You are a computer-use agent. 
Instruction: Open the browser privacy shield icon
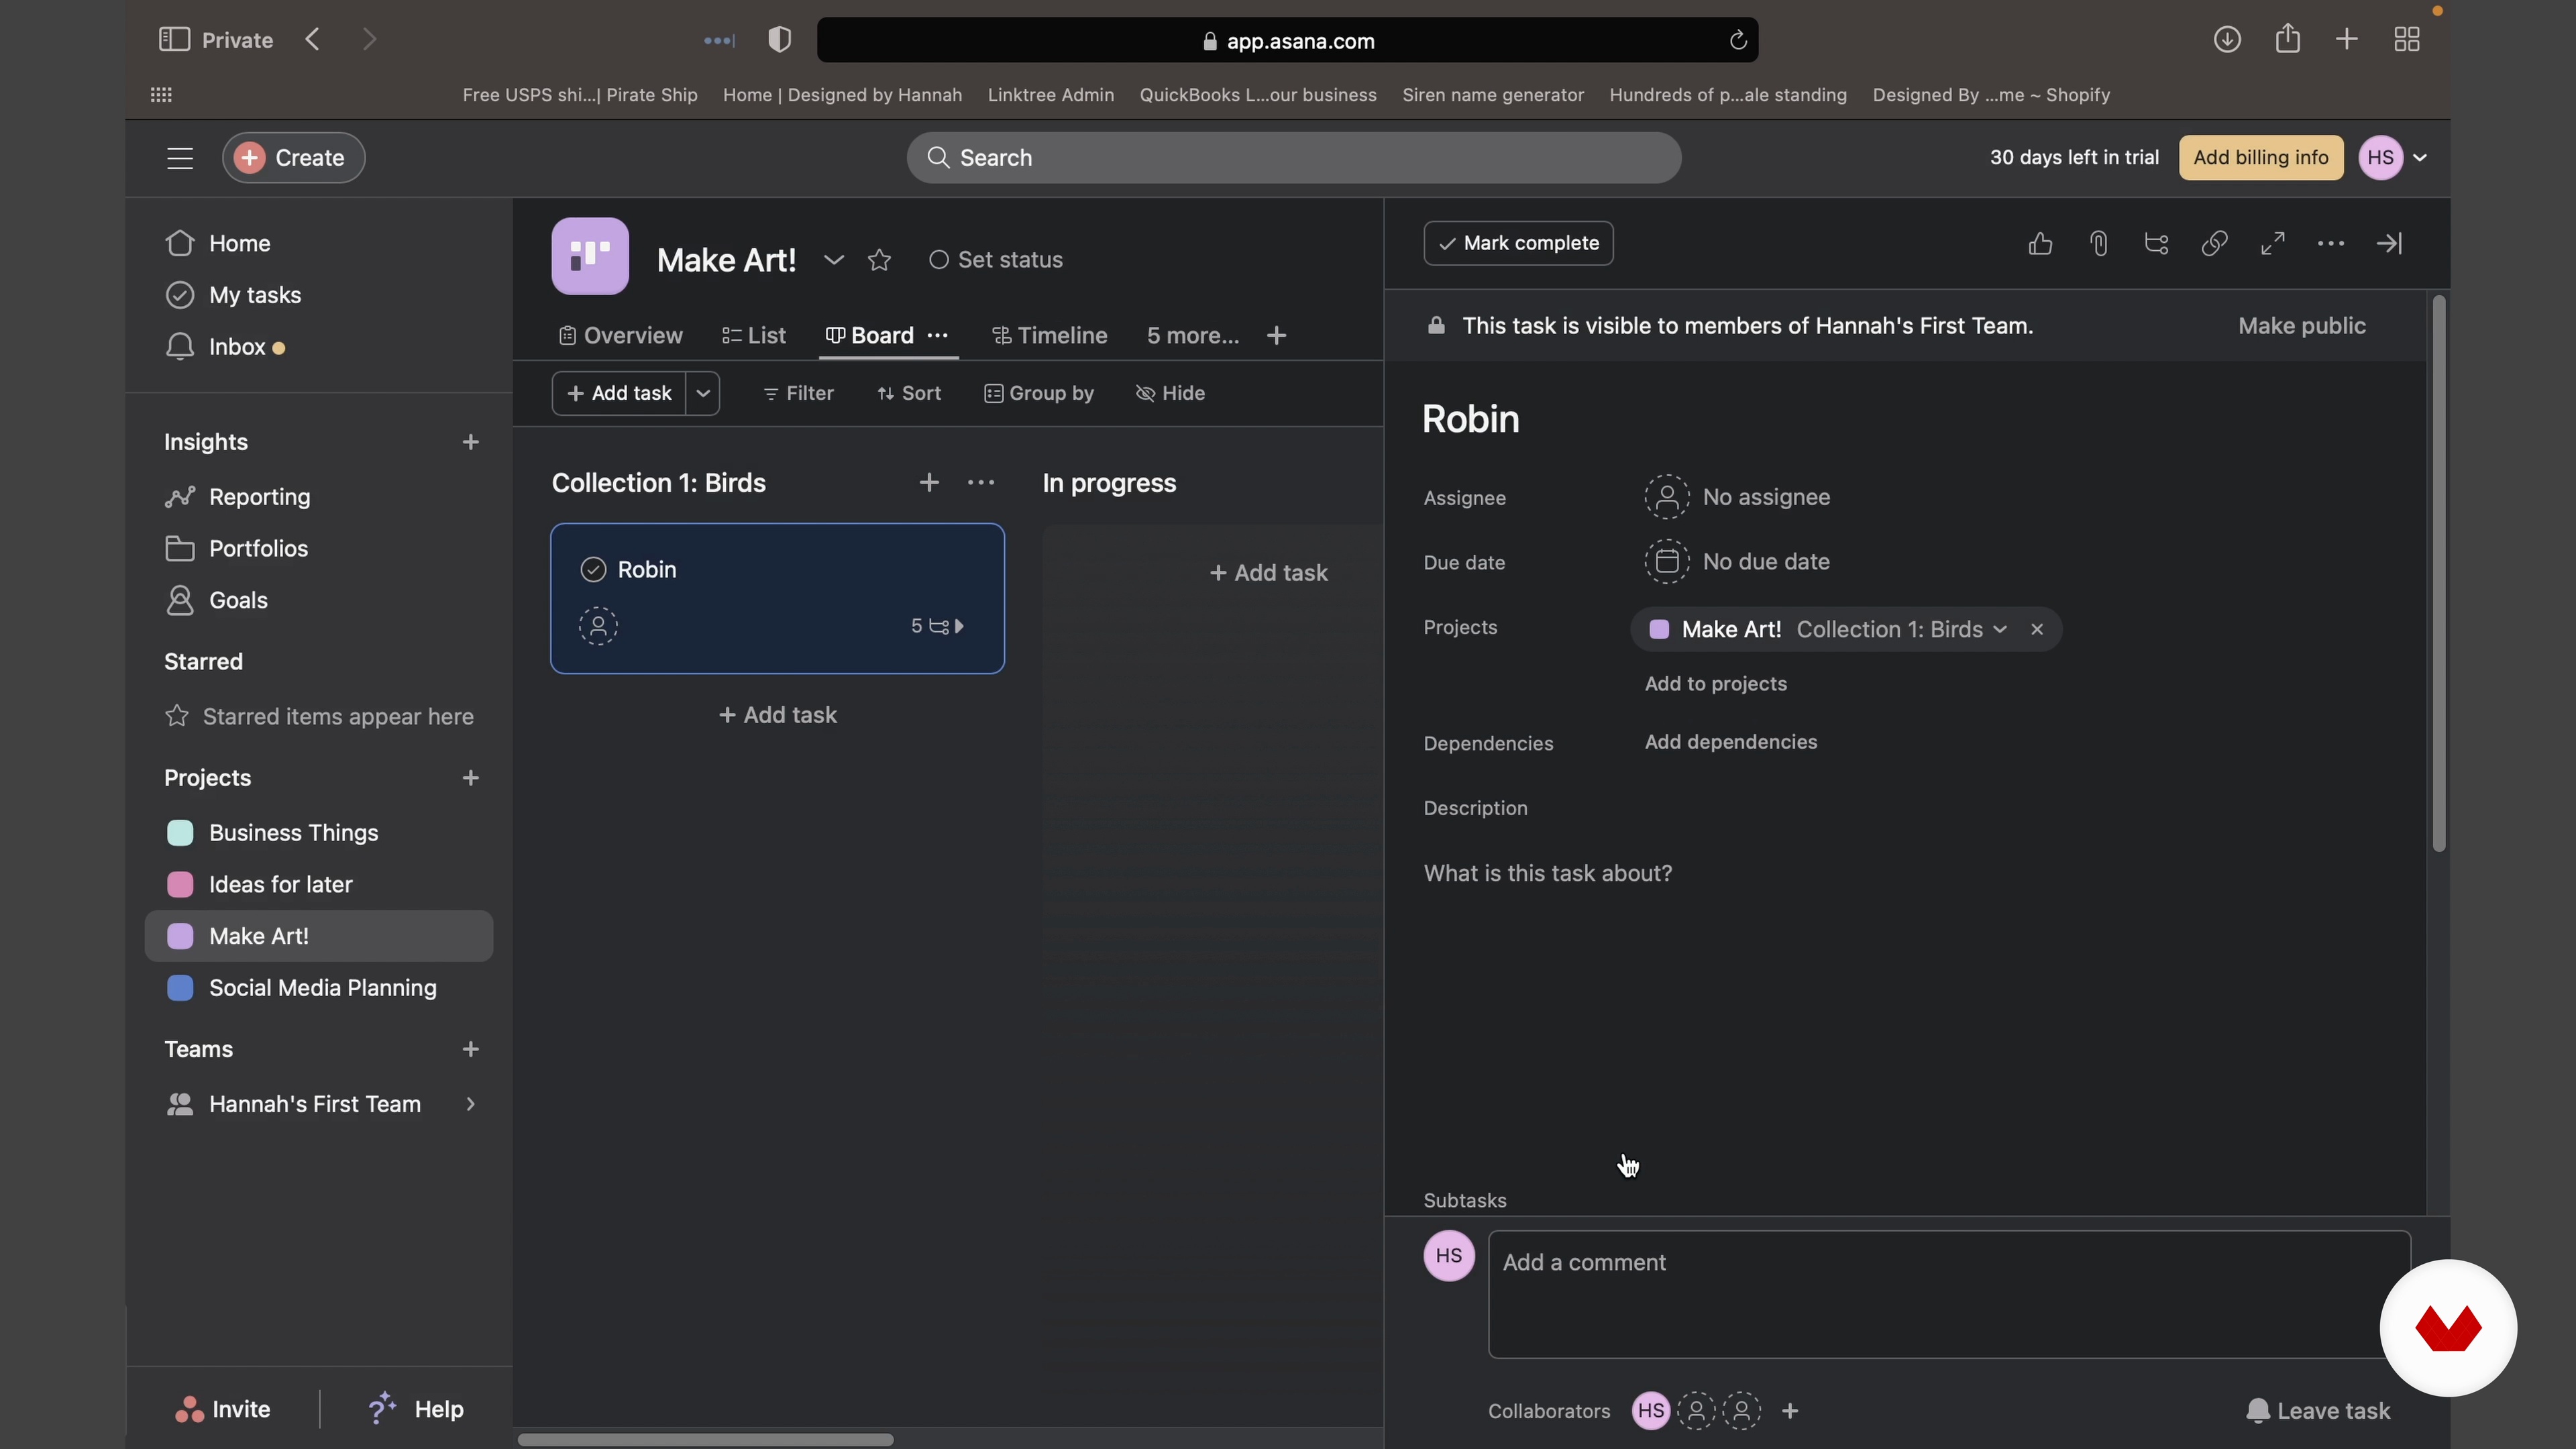coord(780,40)
